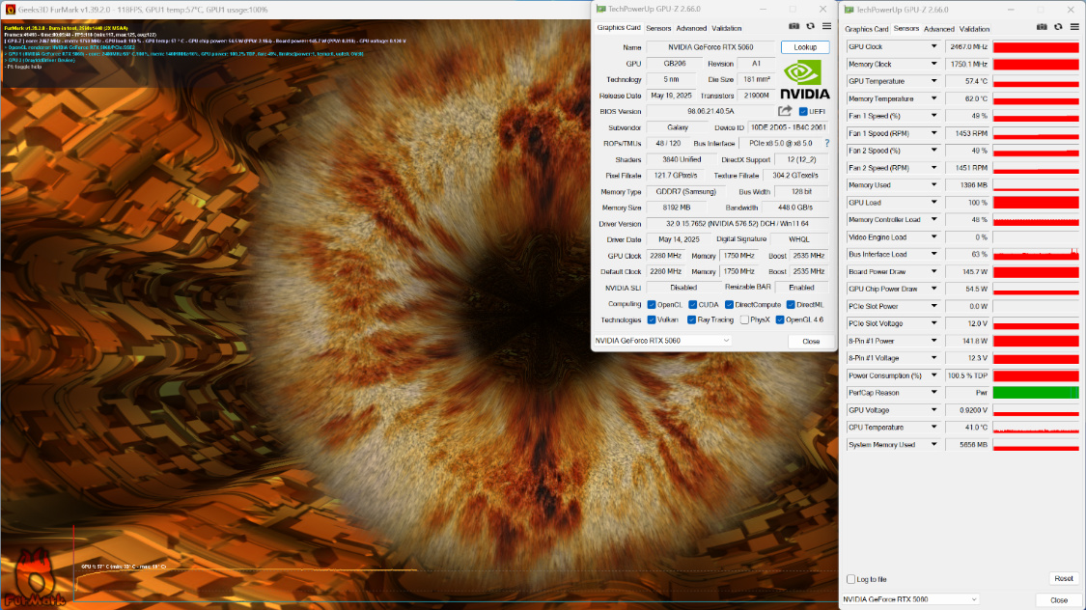Screen dimensions: 1086x610
Task: Open the Memory Clock sensor dropdown arrow
Action: 933,64
